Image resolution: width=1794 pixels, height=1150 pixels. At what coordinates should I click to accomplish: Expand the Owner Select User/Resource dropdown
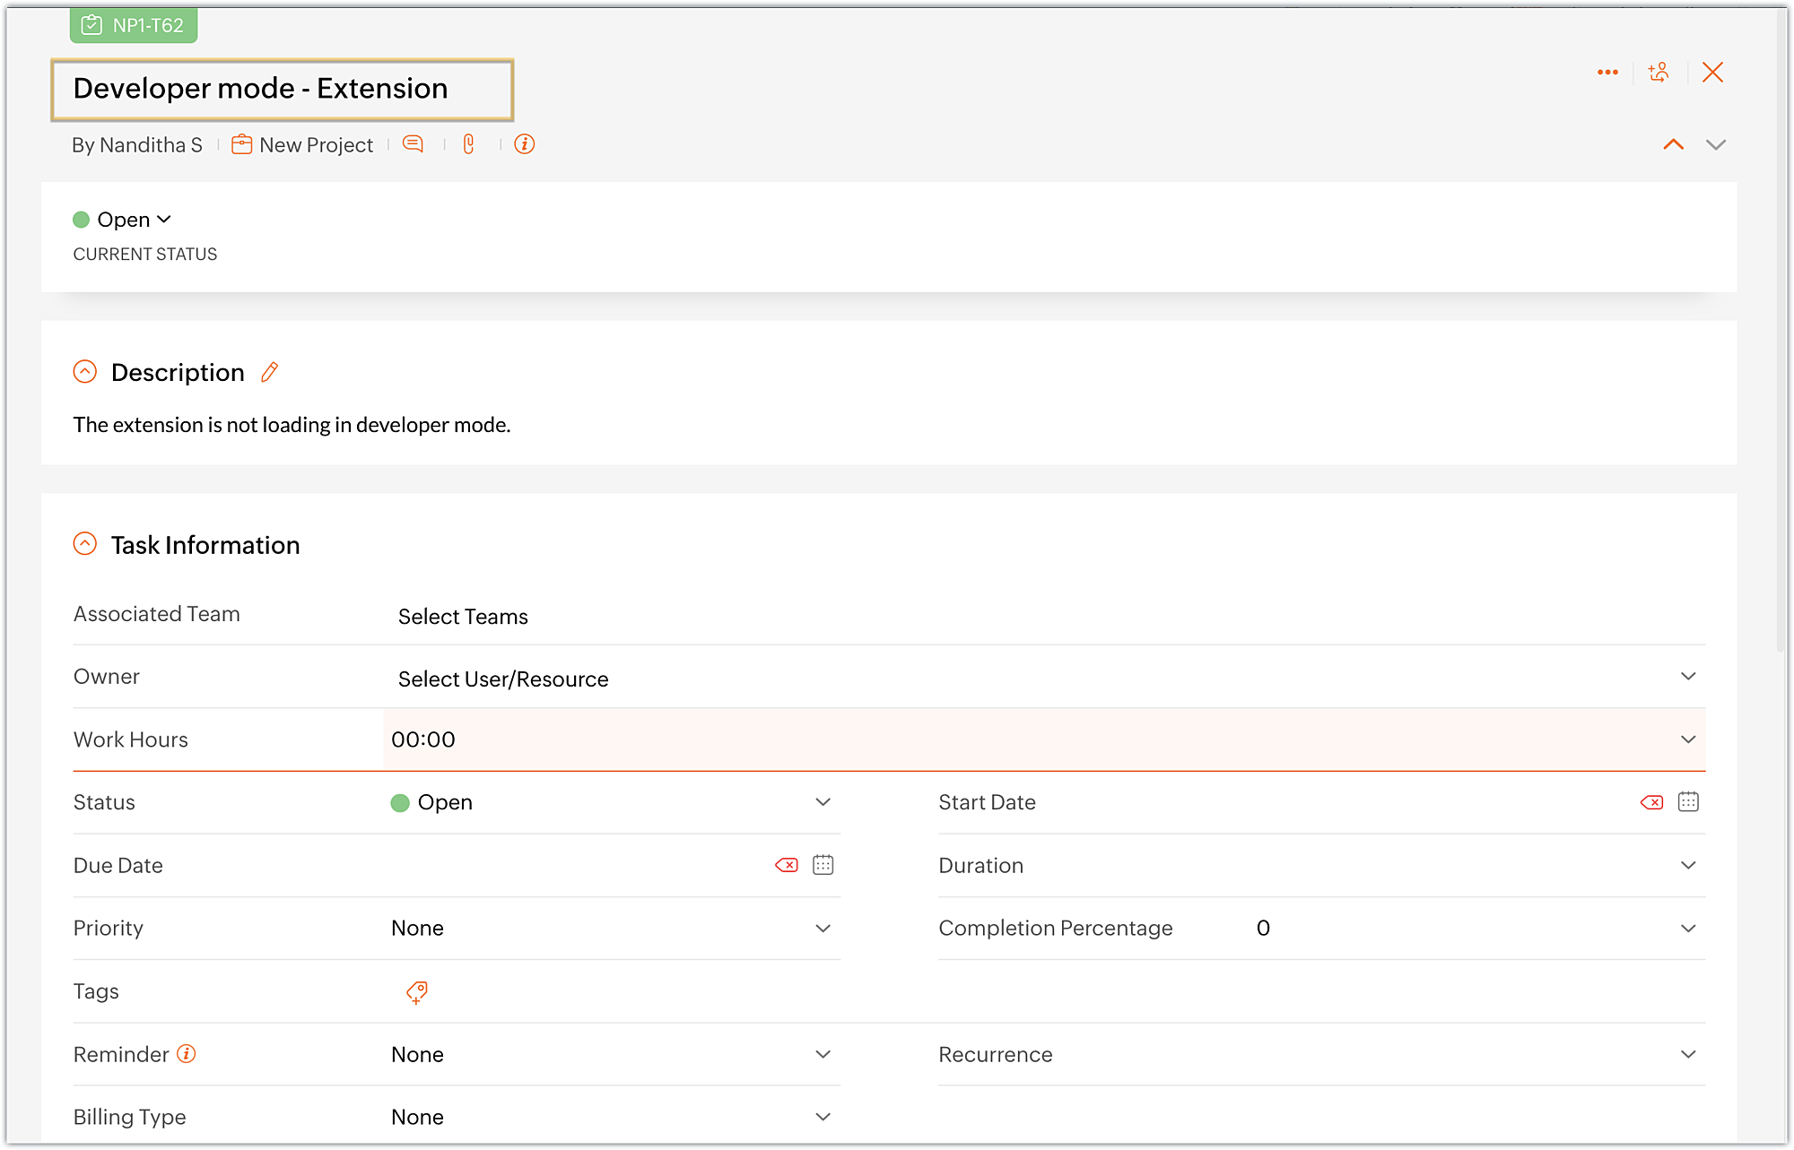pyautogui.click(x=1687, y=677)
